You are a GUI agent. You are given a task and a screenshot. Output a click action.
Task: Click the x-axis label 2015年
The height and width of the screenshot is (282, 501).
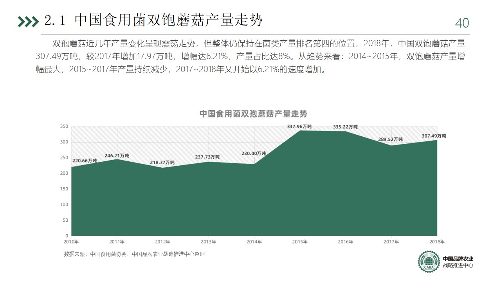tap(300, 242)
